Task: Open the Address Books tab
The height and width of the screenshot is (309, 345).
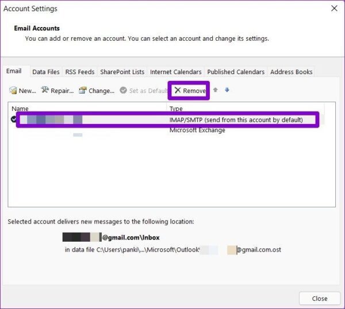Action: (x=291, y=72)
